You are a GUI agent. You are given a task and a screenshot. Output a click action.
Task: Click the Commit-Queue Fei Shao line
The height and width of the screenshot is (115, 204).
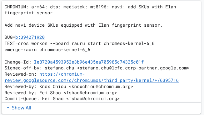[x=62, y=99]
